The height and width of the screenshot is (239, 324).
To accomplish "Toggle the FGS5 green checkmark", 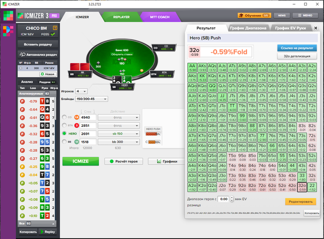I will click(x=53, y=34).
